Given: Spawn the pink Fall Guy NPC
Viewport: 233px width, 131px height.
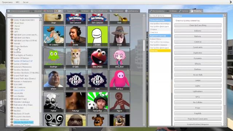Looking at the screenshot, I should click(119, 80).
